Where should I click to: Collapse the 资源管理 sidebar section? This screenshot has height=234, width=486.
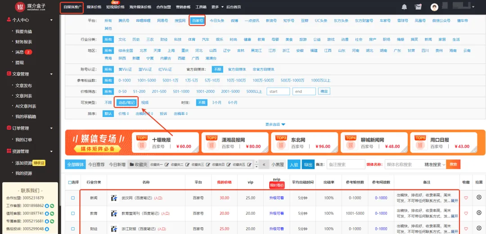click(x=51, y=151)
